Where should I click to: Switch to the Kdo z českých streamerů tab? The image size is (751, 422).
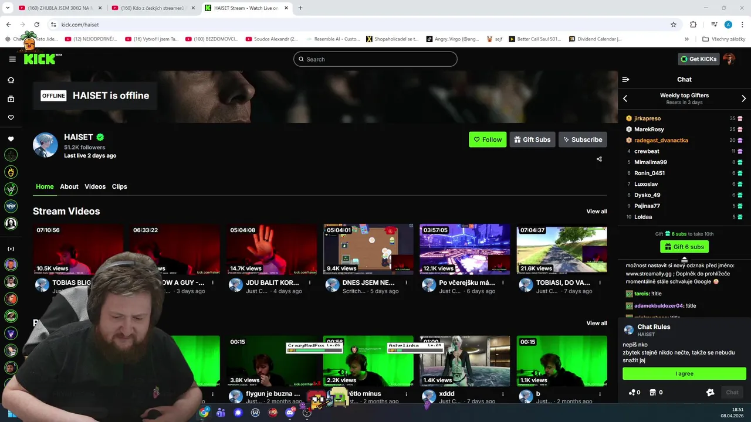(154, 8)
